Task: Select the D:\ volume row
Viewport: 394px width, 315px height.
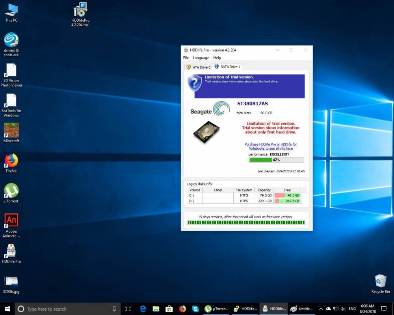Action: tap(244, 201)
